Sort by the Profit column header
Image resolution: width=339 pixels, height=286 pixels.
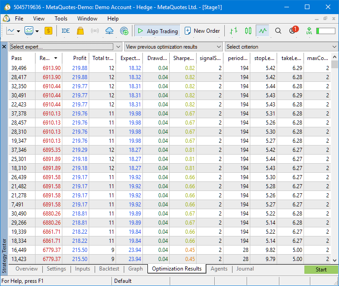click(80, 58)
